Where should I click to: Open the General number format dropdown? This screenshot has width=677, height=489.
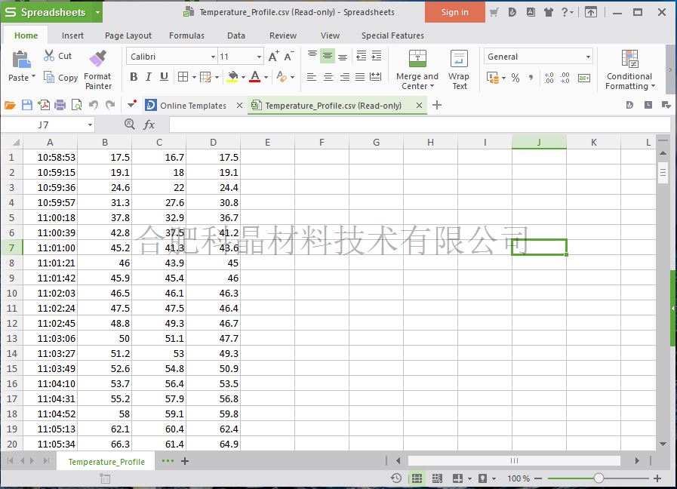pyautogui.click(x=588, y=57)
